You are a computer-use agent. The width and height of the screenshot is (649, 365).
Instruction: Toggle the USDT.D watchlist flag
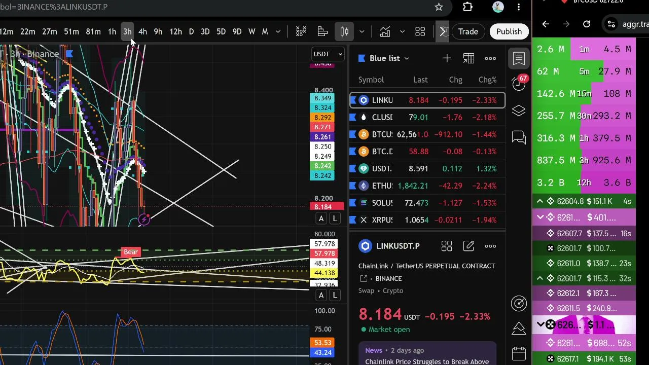coord(353,169)
